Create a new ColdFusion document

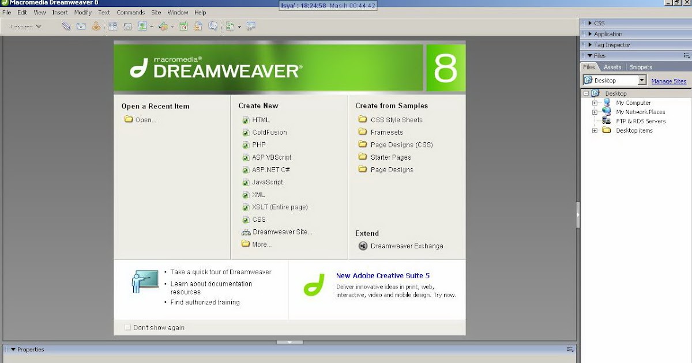269,133
